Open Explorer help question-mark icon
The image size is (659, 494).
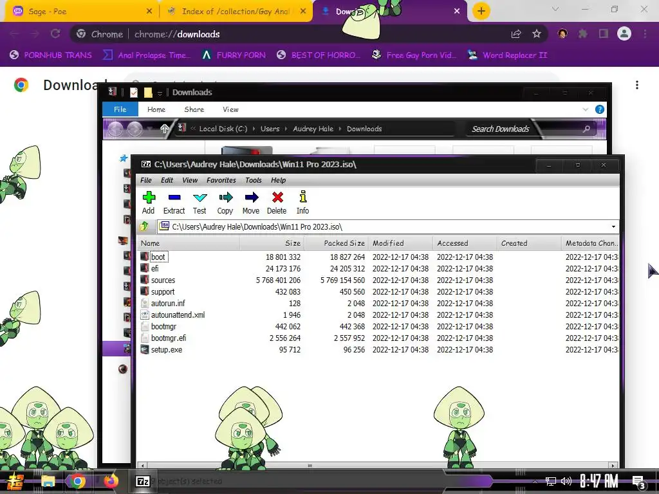(x=600, y=109)
